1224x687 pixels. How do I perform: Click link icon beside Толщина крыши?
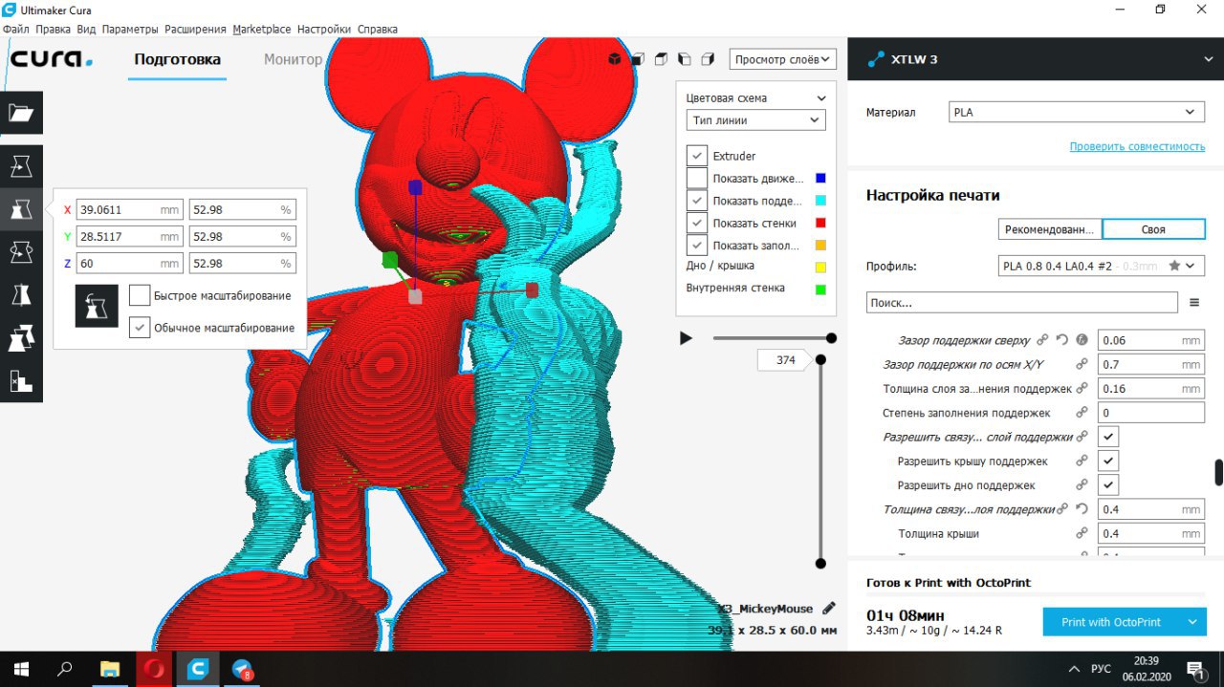tap(1082, 533)
